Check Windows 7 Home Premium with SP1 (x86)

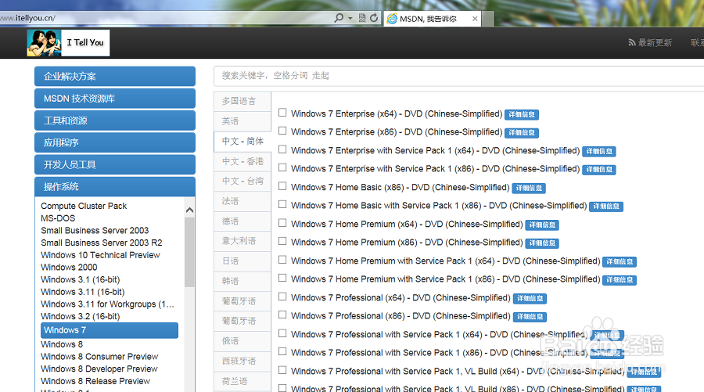point(282,278)
